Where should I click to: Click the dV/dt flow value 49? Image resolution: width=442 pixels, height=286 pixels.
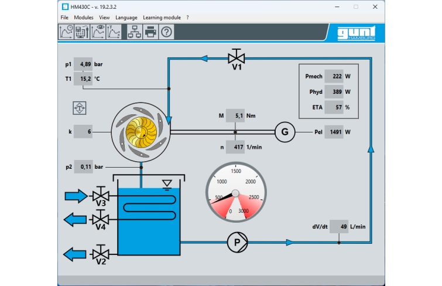coord(339,226)
